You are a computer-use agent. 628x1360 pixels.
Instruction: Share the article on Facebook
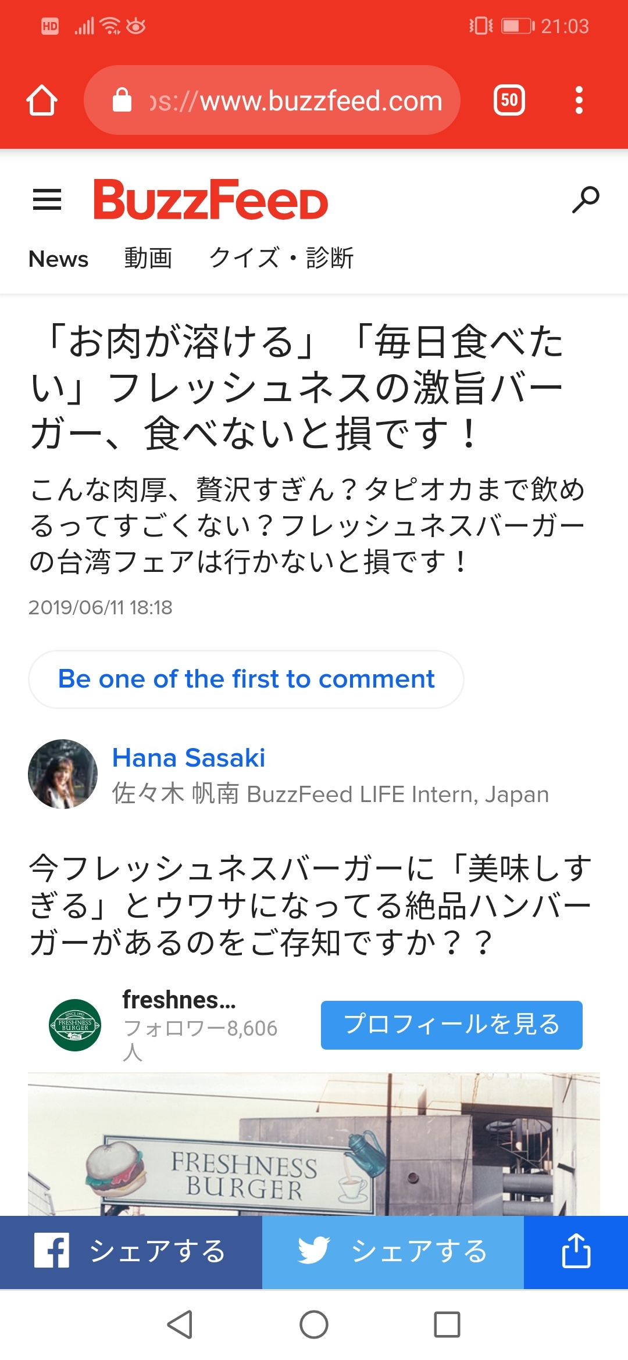tap(131, 1252)
